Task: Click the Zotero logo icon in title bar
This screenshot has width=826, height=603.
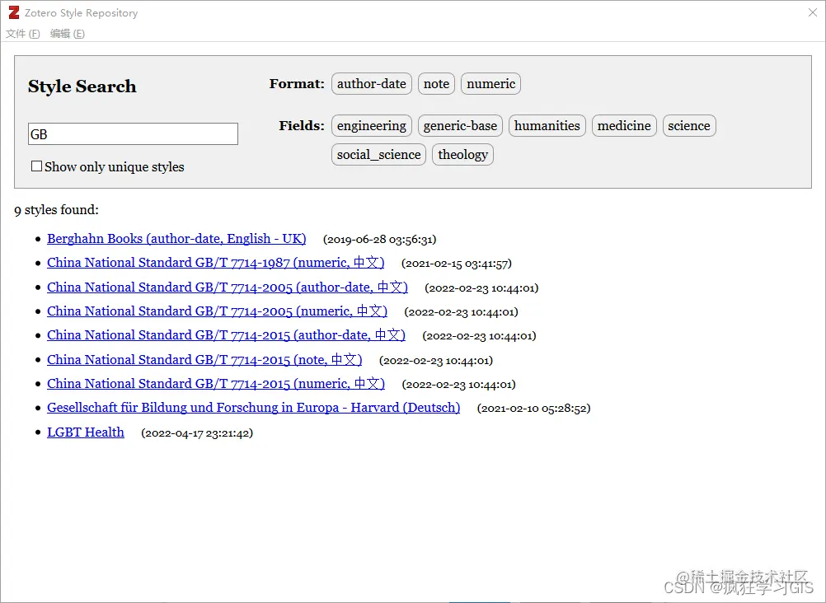Action: point(14,12)
